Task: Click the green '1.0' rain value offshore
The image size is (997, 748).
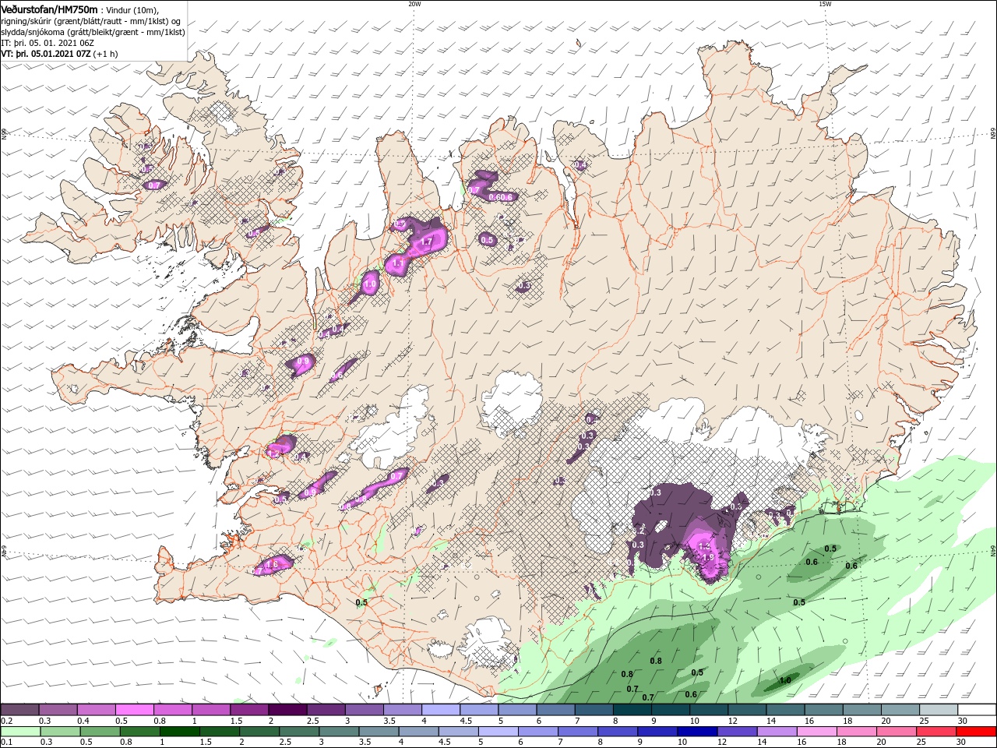Action: click(x=785, y=680)
